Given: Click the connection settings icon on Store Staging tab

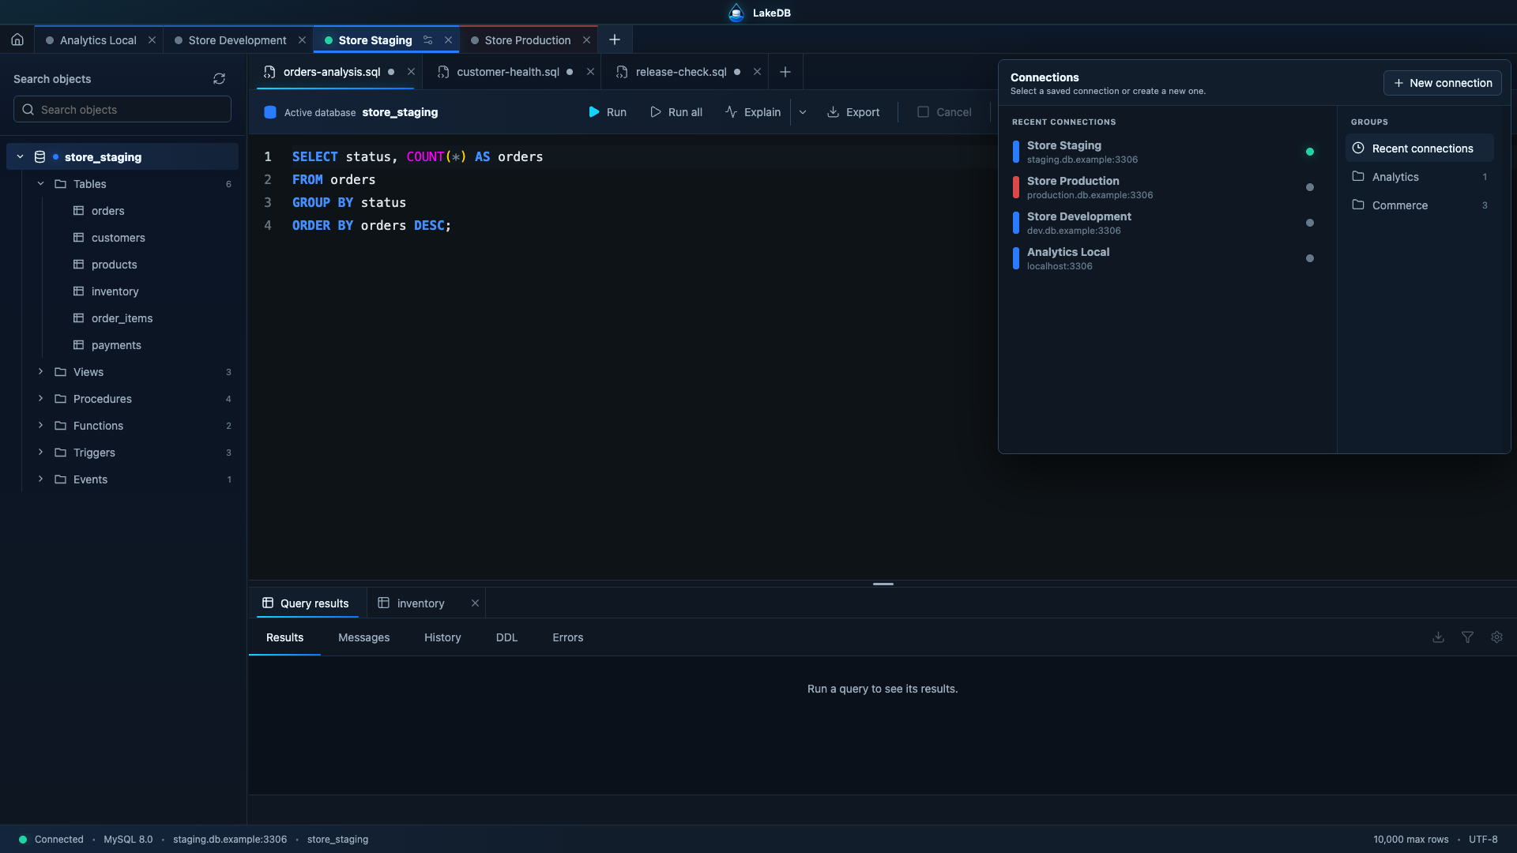Looking at the screenshot, I should click(x=427, y=40).
